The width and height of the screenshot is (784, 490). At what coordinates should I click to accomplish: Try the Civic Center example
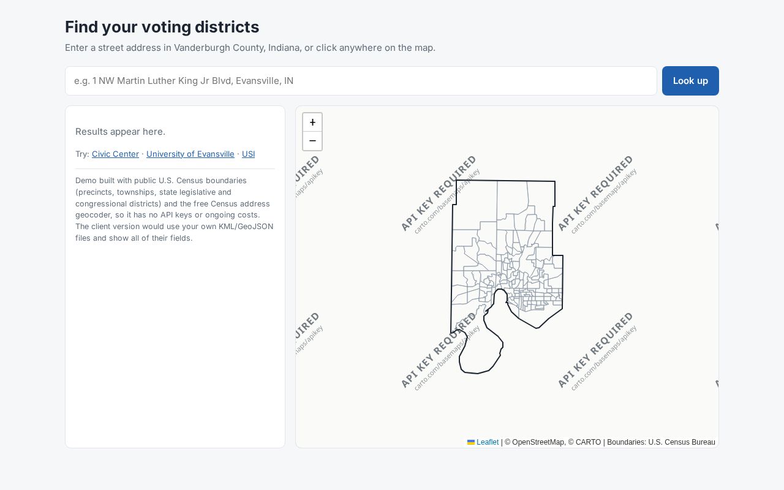115,154
